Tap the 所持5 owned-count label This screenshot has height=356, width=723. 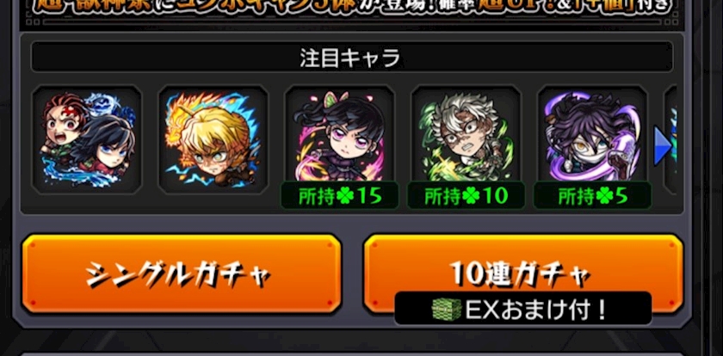(x=592, y=196)
